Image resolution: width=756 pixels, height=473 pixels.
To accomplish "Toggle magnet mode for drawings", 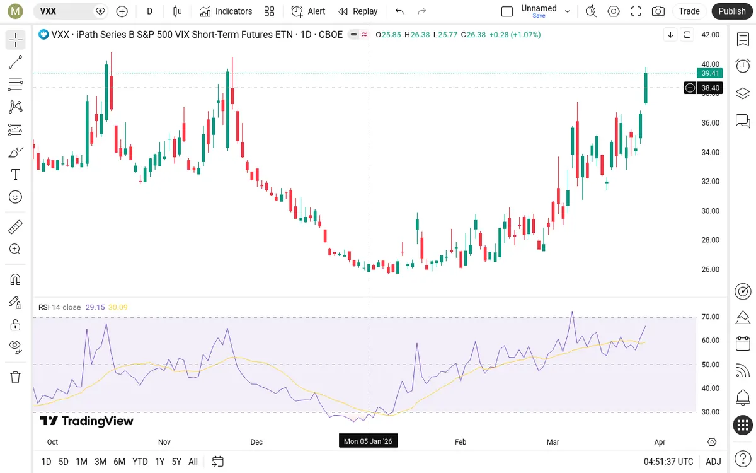I will 16,279.
